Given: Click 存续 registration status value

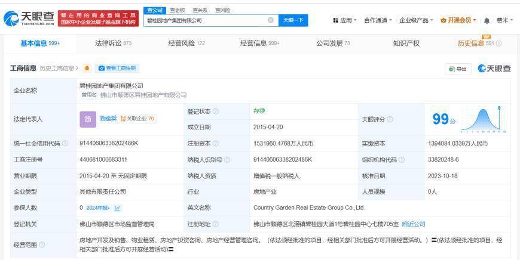Looking at the screenshot, I should [x=259, y=111].
